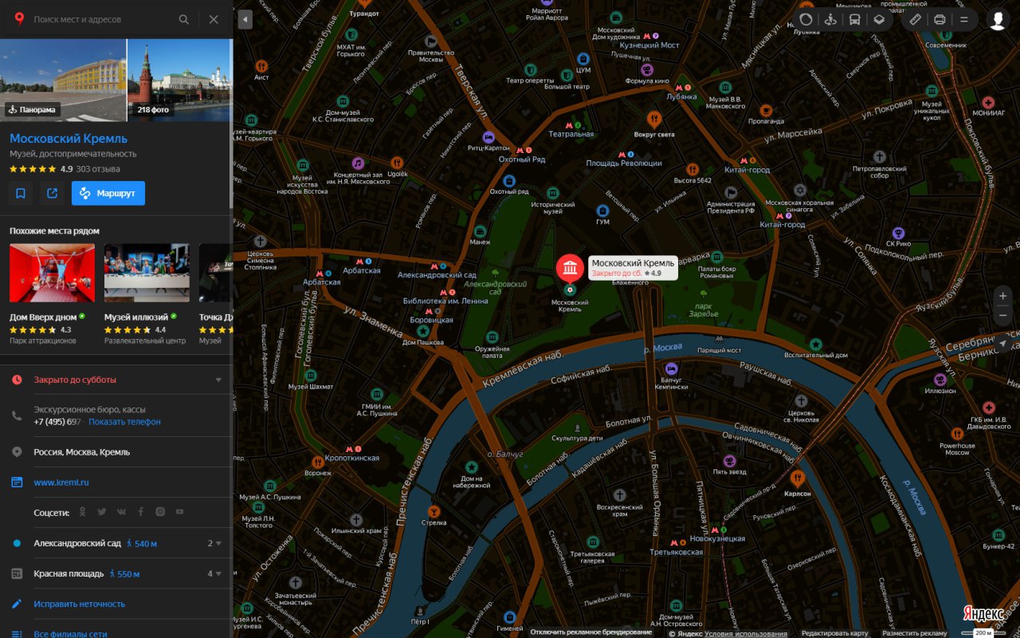Viewport: 1020px width, 638px height.
Task: Open Instagram social icon
Action: (160, 512)
